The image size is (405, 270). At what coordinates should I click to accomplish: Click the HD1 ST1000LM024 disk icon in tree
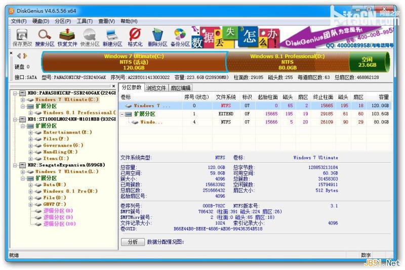click(23, 119)
